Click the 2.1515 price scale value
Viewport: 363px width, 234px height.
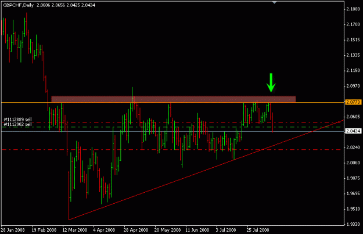pyautogui.click(x=353, y=40)
